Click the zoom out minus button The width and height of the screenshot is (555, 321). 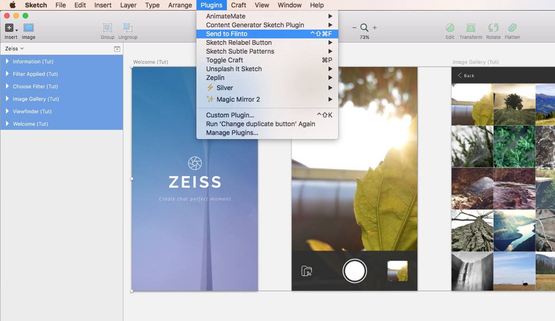(354, 28)
